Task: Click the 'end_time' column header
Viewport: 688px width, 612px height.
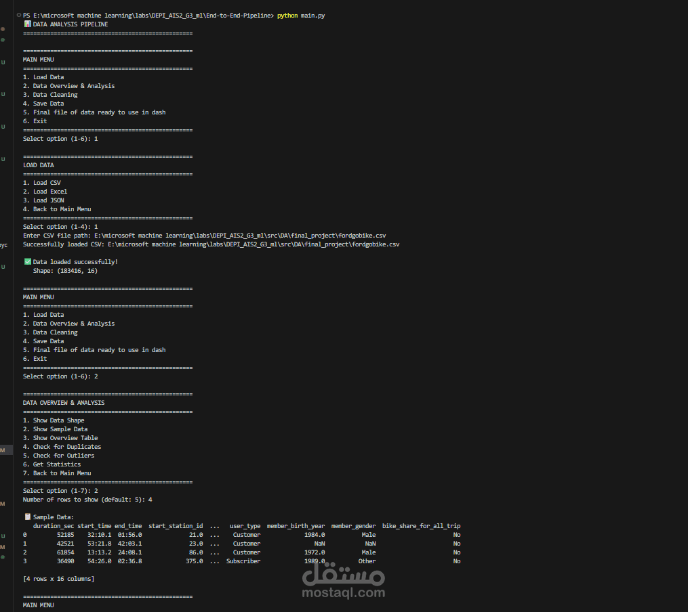Action: coord(128,526)
